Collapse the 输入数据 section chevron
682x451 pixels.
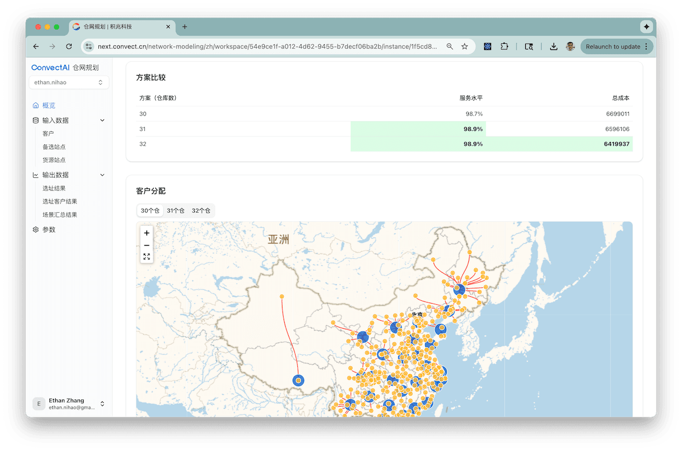click(x=102, y=120)
